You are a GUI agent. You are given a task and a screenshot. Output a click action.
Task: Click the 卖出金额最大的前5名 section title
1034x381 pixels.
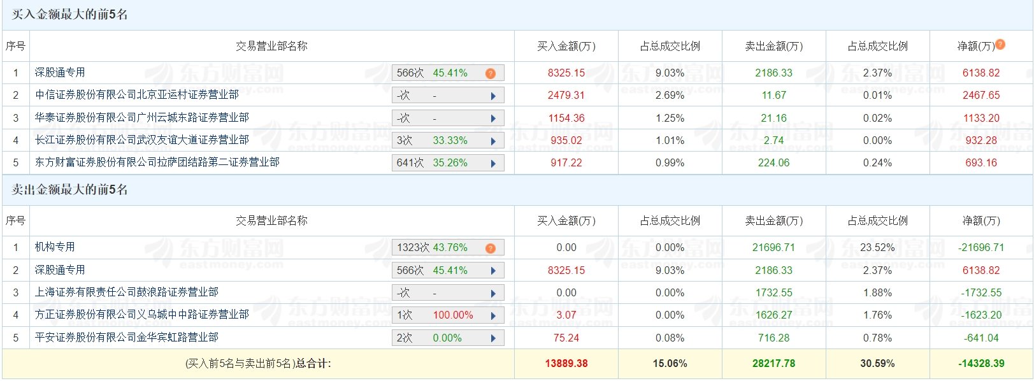pos(70,190)
